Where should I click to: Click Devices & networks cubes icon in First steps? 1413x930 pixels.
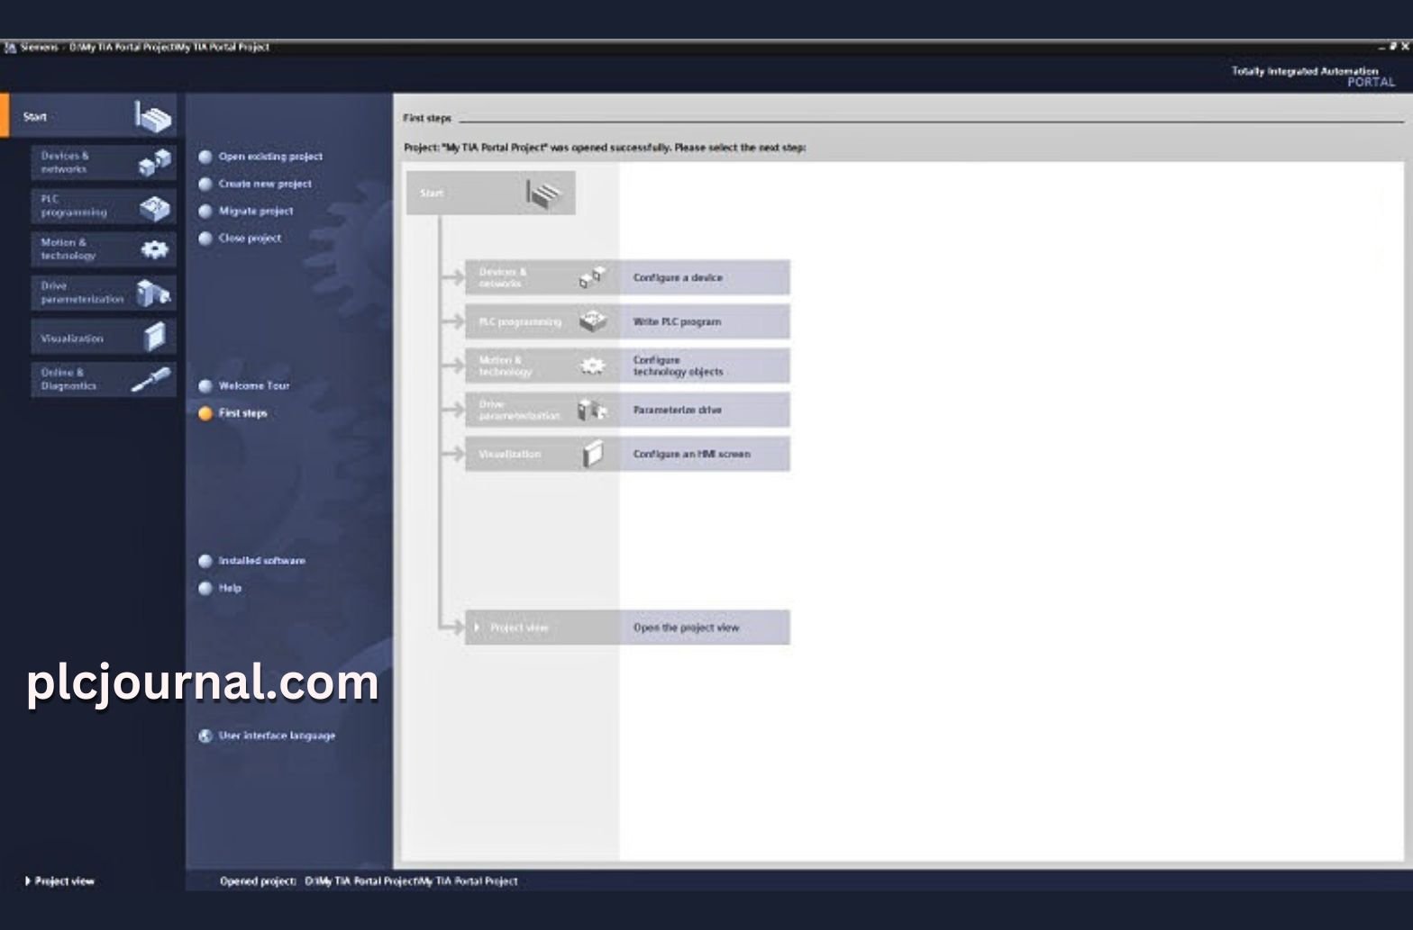(x=592, y=277)
